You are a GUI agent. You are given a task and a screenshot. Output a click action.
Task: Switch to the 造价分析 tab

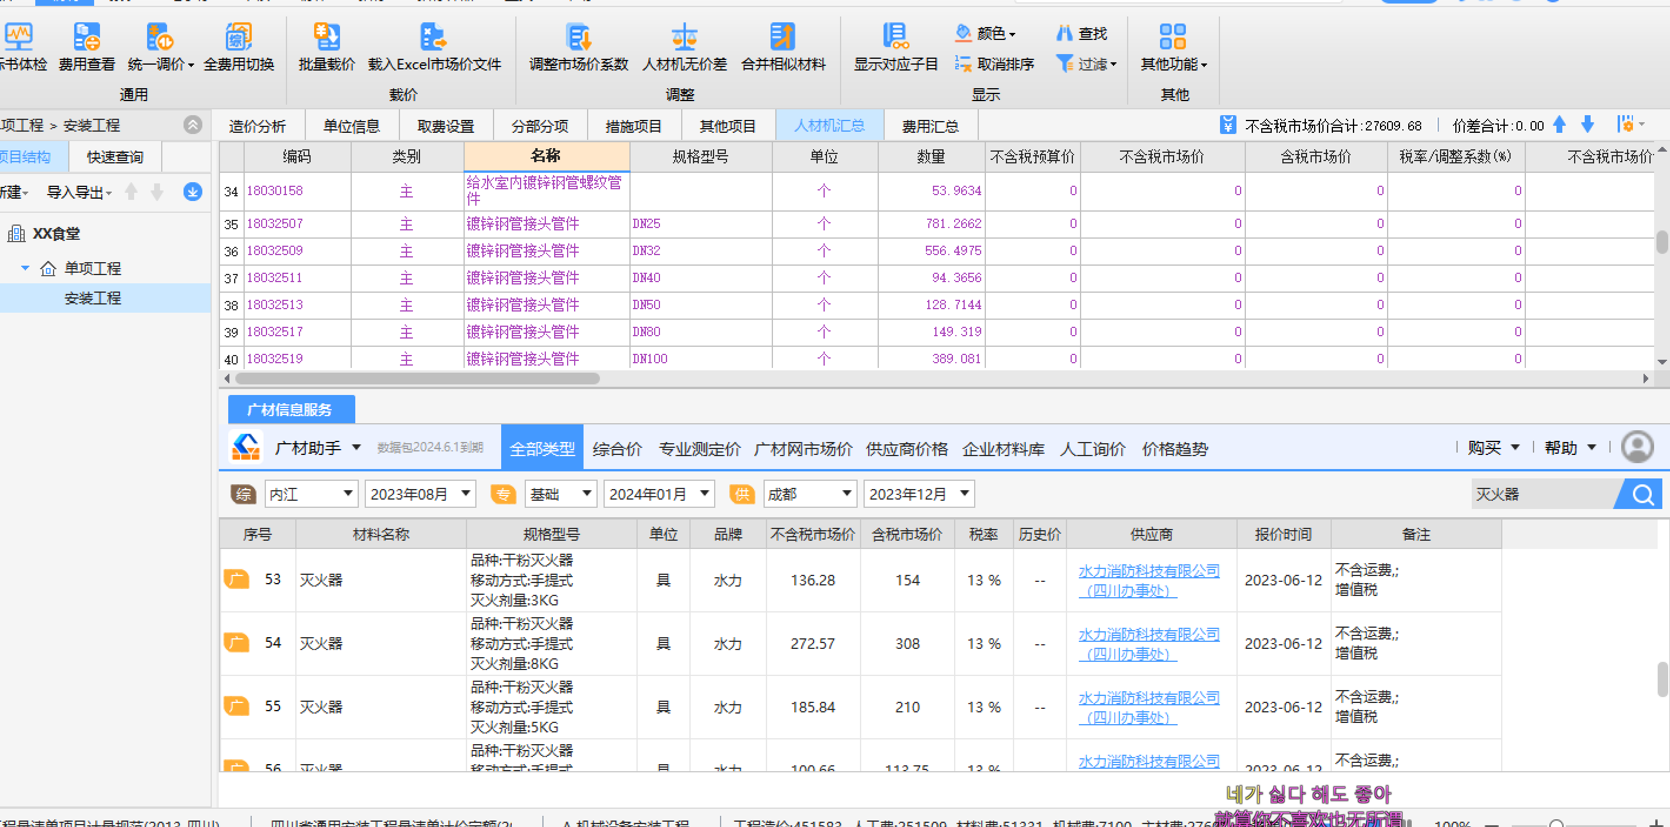pyautogui.click(x=258, y=126)
